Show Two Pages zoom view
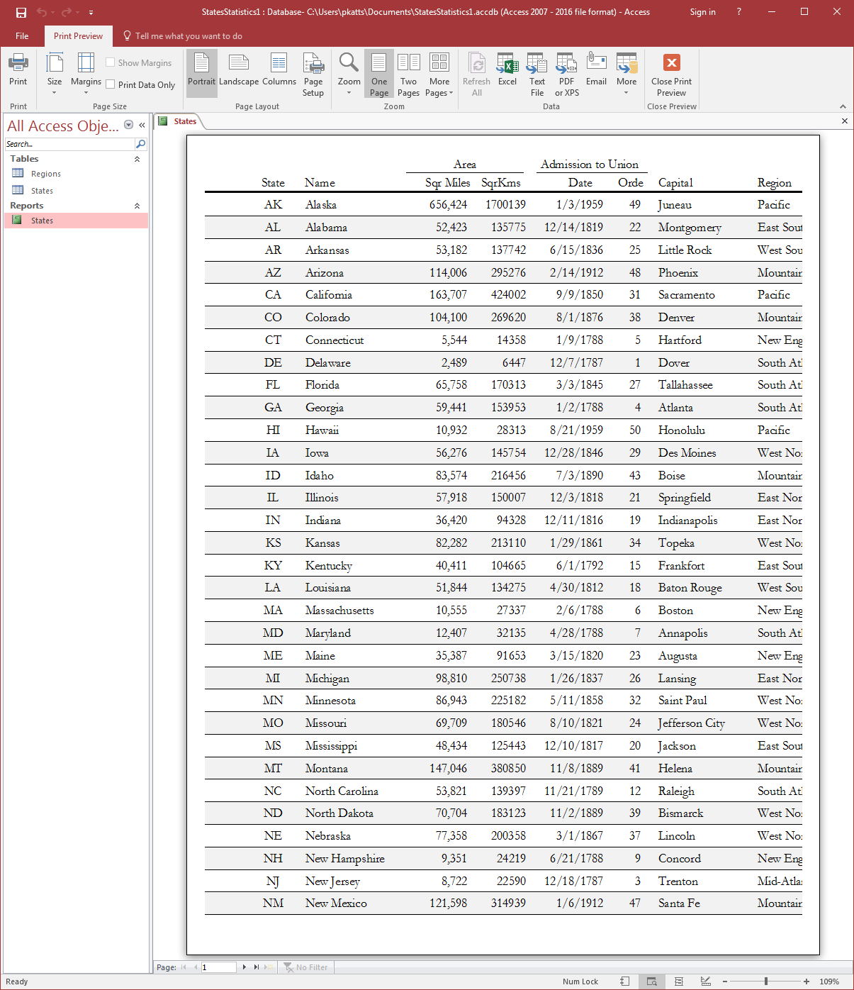 point(409,74)
